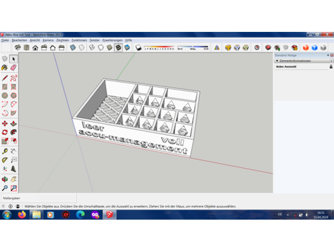Click the Zoom magnifier tool
This screenshot has height=251, width=334.
click(x=5, y=188)
